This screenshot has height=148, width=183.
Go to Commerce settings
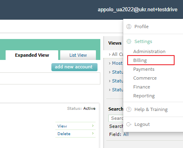tap(145, 78)
